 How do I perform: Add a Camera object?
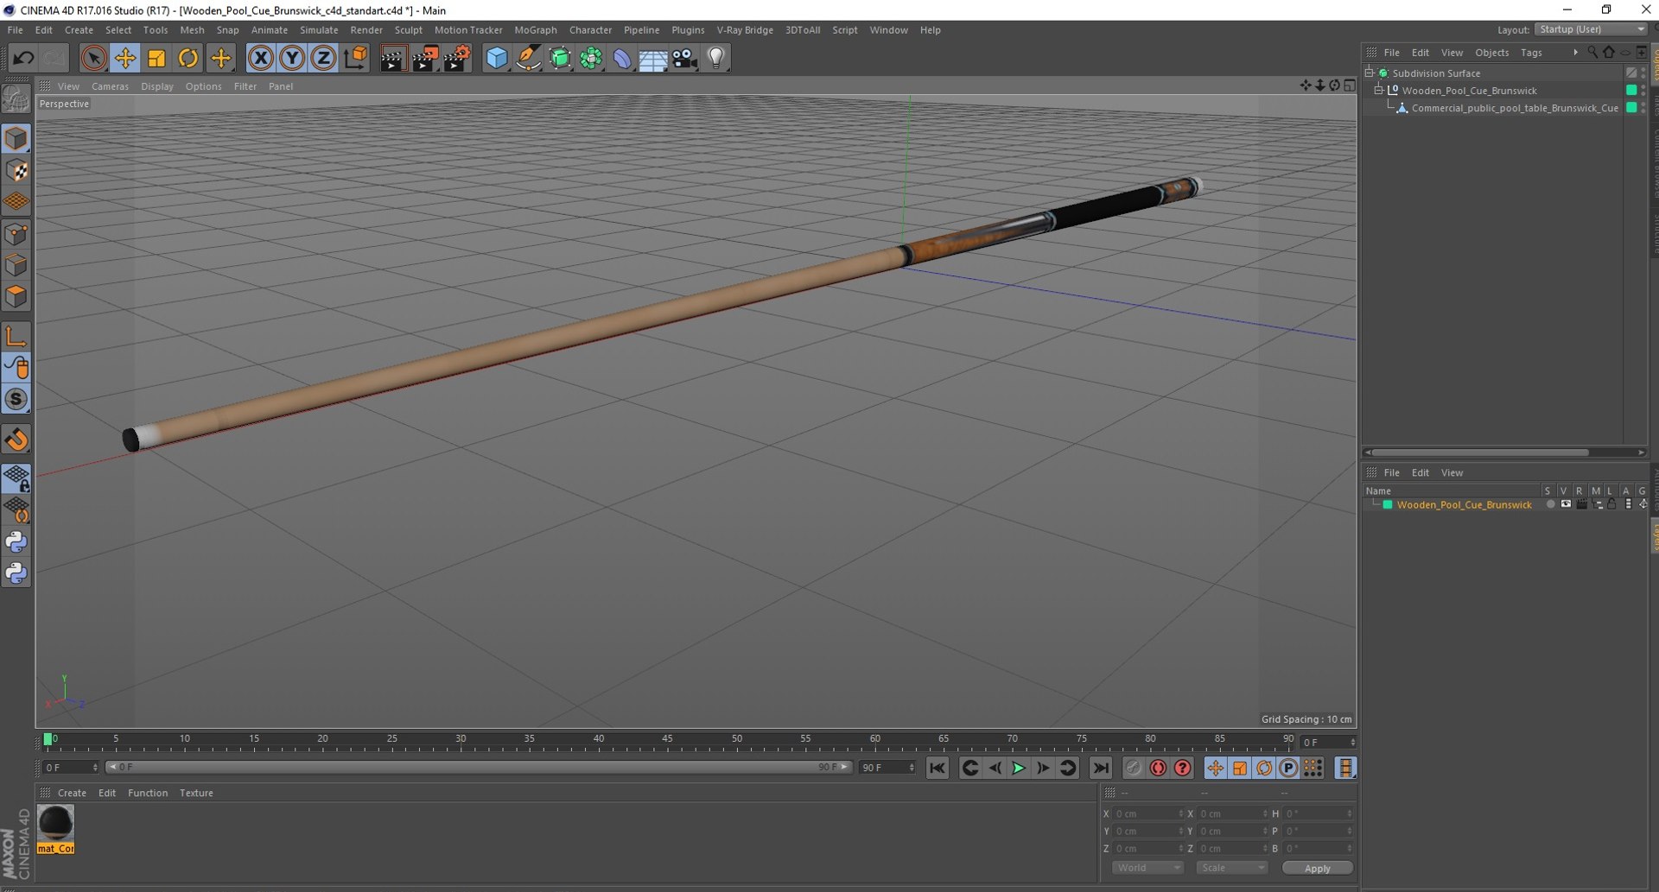click(684, 58)
